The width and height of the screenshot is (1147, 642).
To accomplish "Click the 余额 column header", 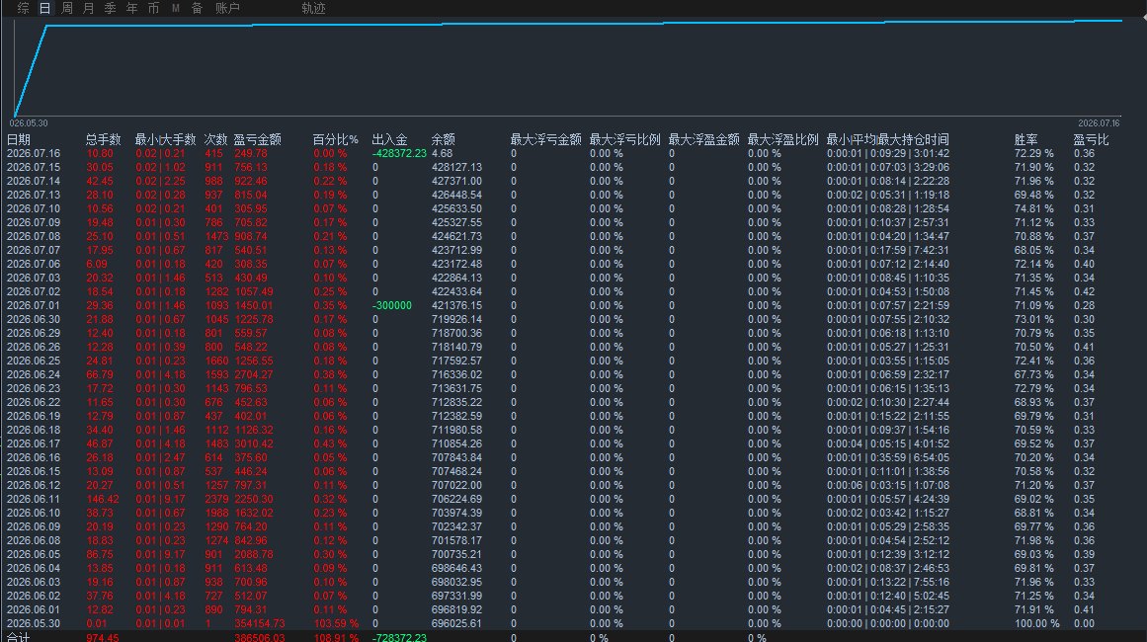I will coord(444,139).
